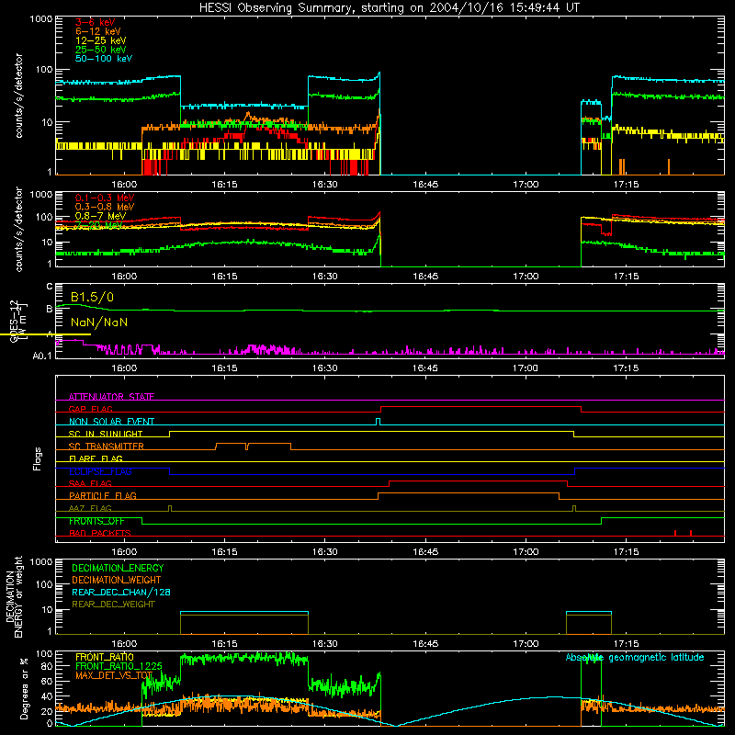Pick the SAA_FLAG label
735x735 pixels.
(x=90, y=483)
